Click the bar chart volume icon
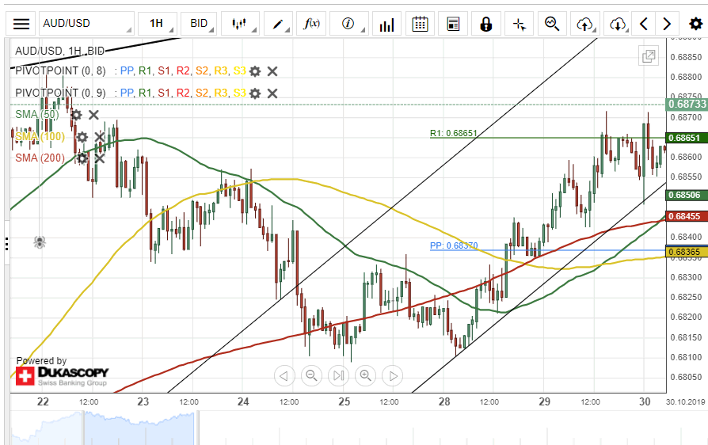Image resolution: width=708 pixels, height=445 pixels. coord(386,24)
